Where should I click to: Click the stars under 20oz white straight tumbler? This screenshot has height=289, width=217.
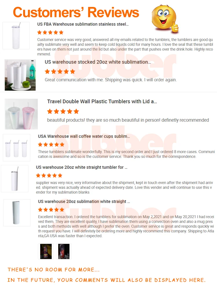click(49, 175)
